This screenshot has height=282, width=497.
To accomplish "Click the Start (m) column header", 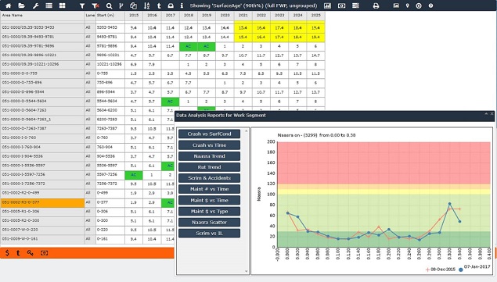I will [x=110, y=16].
